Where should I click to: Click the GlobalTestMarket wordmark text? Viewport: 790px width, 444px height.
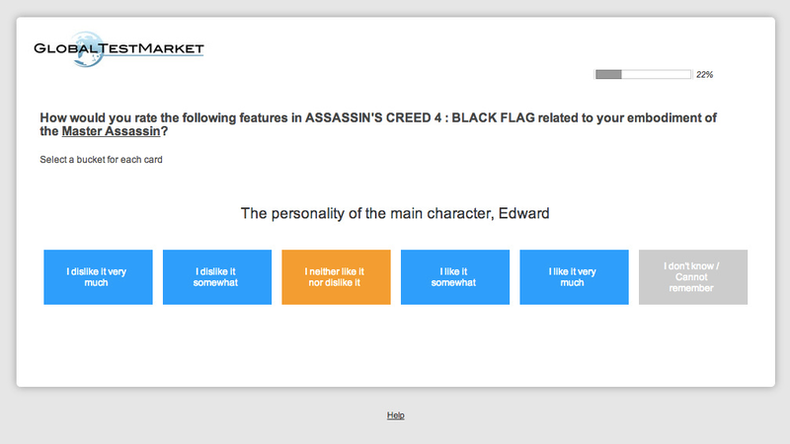coord(118,48)
